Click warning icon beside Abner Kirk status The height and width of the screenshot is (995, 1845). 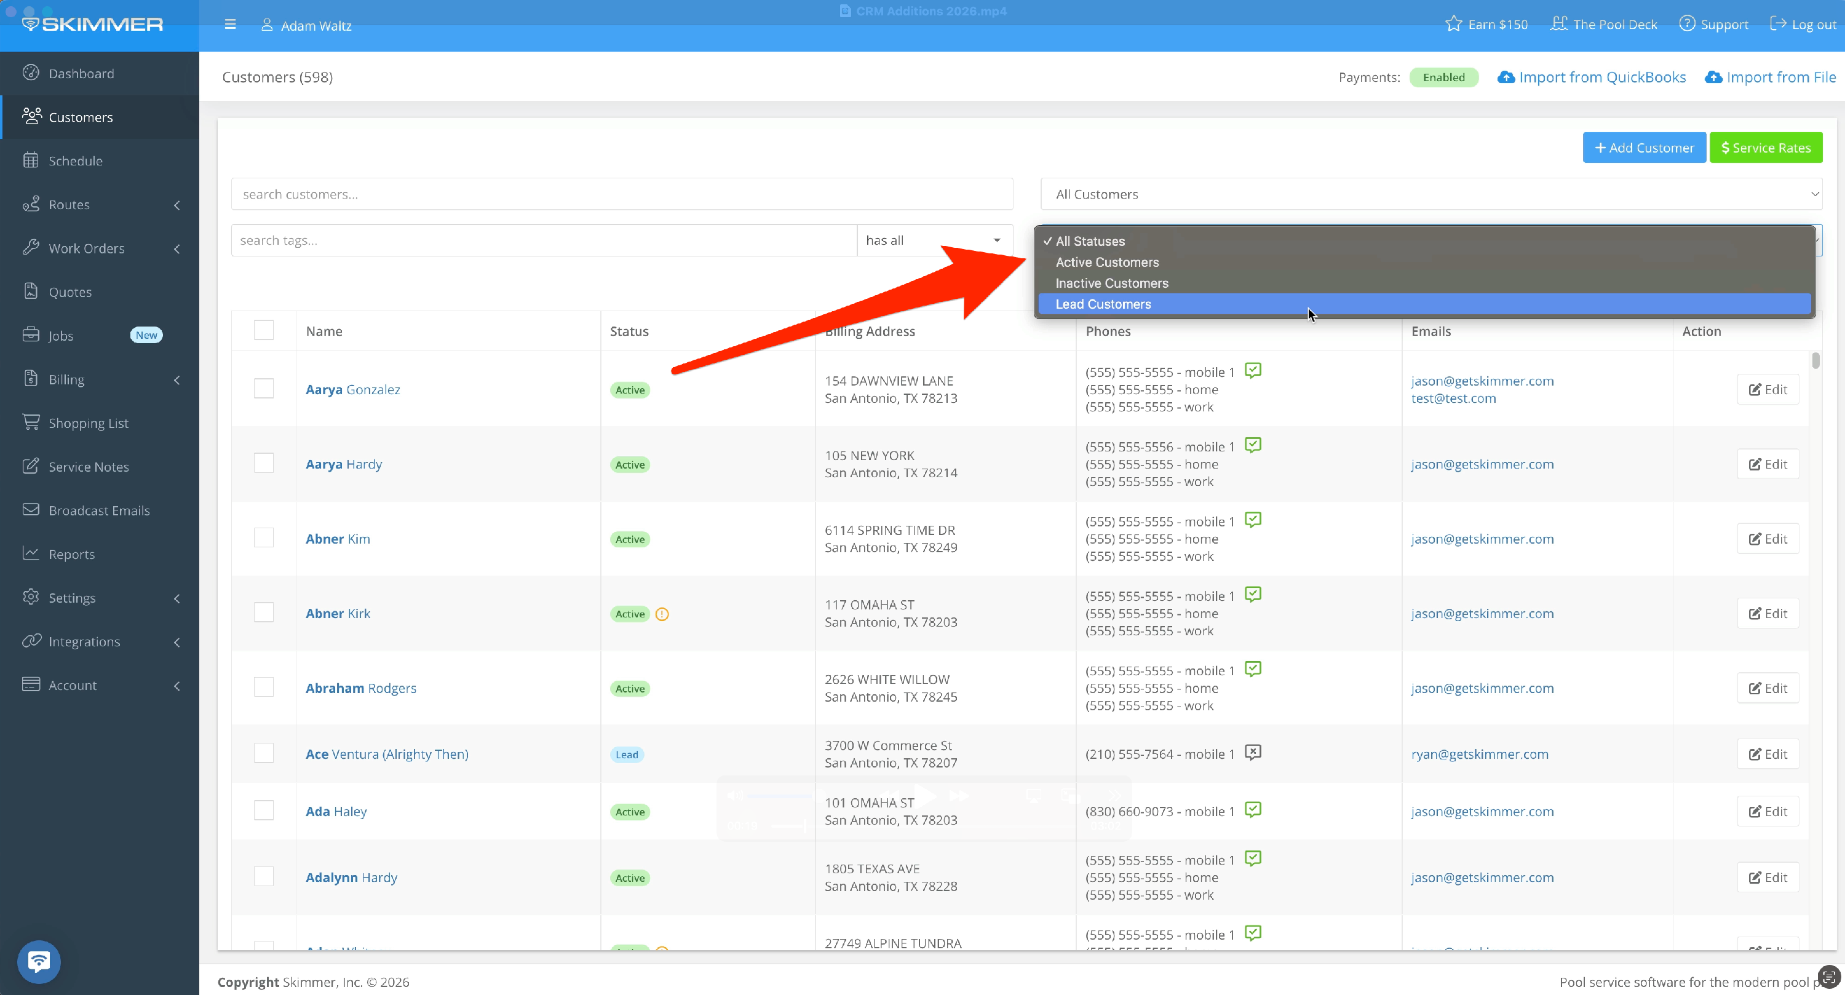click(x=662, y=614)
